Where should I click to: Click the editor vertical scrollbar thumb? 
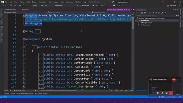tap(133, 23)
